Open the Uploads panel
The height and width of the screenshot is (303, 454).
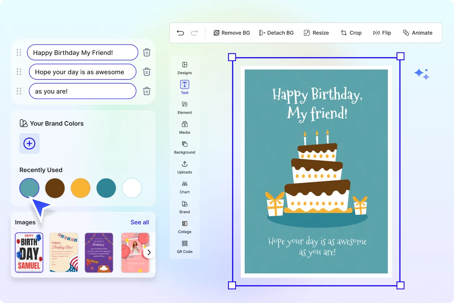pos(184,167)
